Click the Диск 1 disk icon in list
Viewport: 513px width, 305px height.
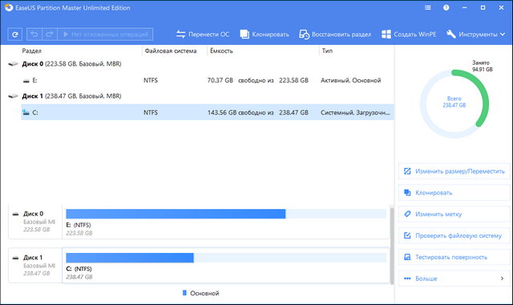pos(13,96)
